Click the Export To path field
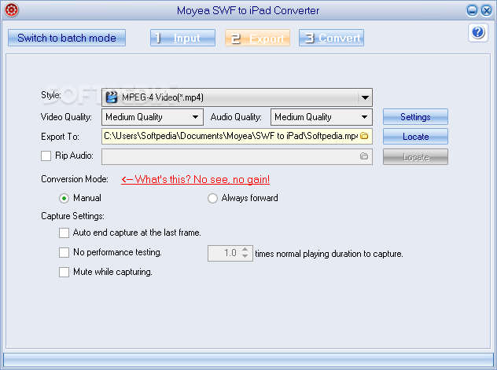The image size is (497, 370). pos(237,136)
